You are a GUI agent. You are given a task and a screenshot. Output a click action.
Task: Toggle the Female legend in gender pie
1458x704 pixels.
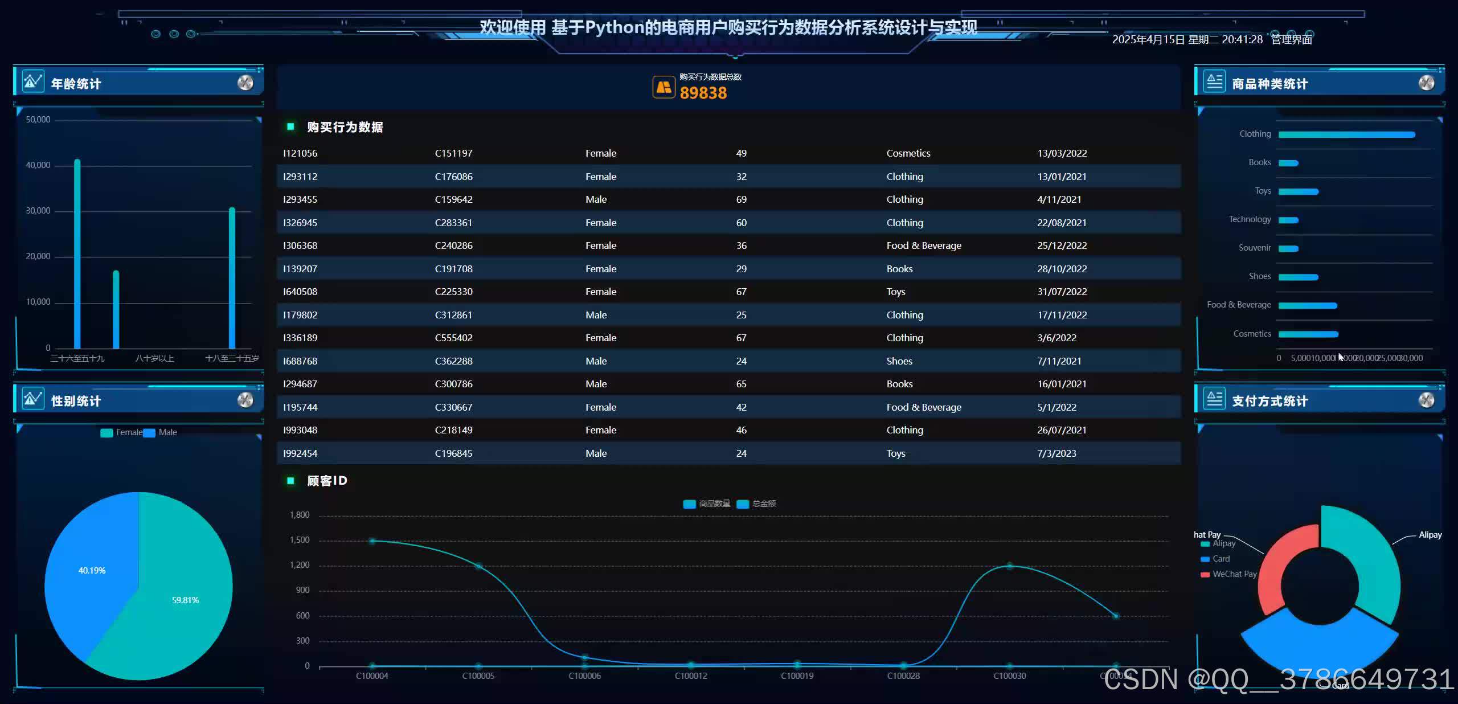(107, 433)
